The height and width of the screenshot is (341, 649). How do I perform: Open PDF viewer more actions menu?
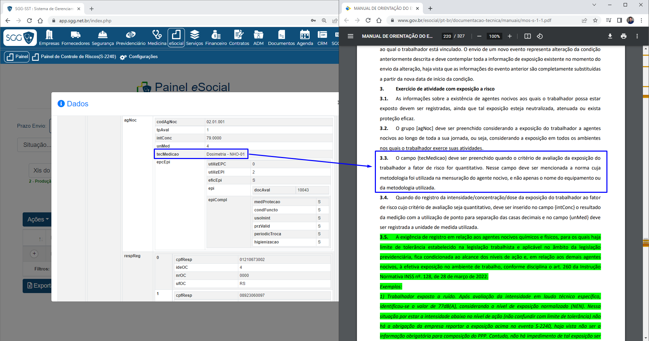tap(637, 36)
